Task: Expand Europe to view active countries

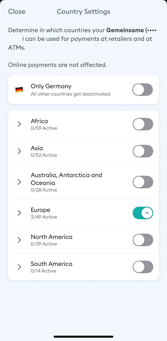Action: pos(19,213)
